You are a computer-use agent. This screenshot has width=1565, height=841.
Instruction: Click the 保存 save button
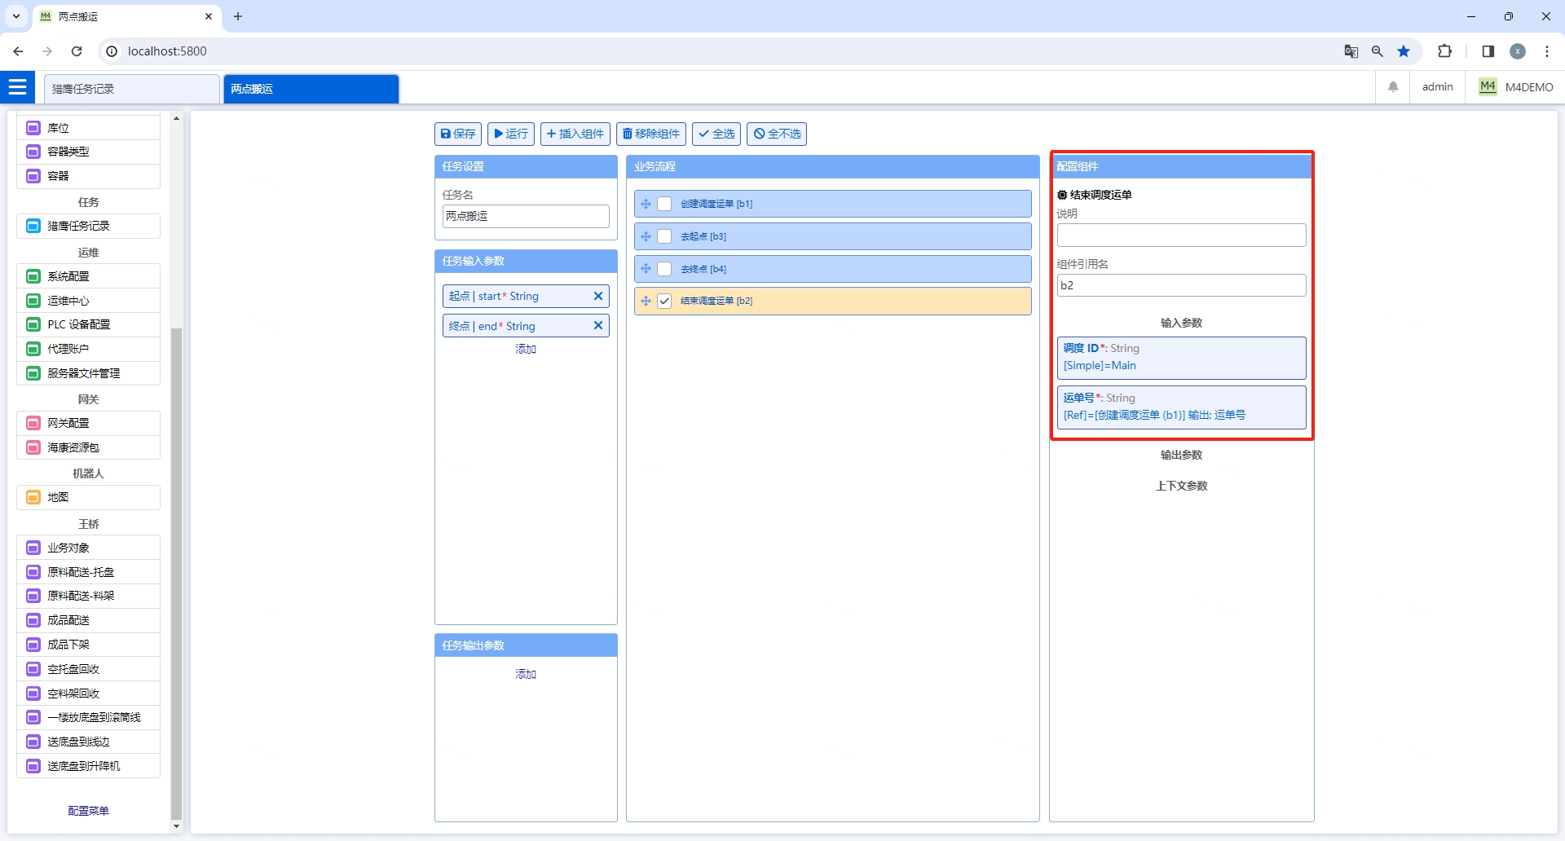(458, 134)
